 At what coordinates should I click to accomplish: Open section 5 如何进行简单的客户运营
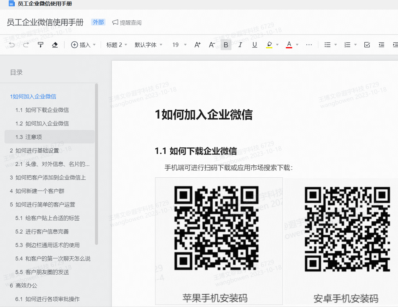42,204
